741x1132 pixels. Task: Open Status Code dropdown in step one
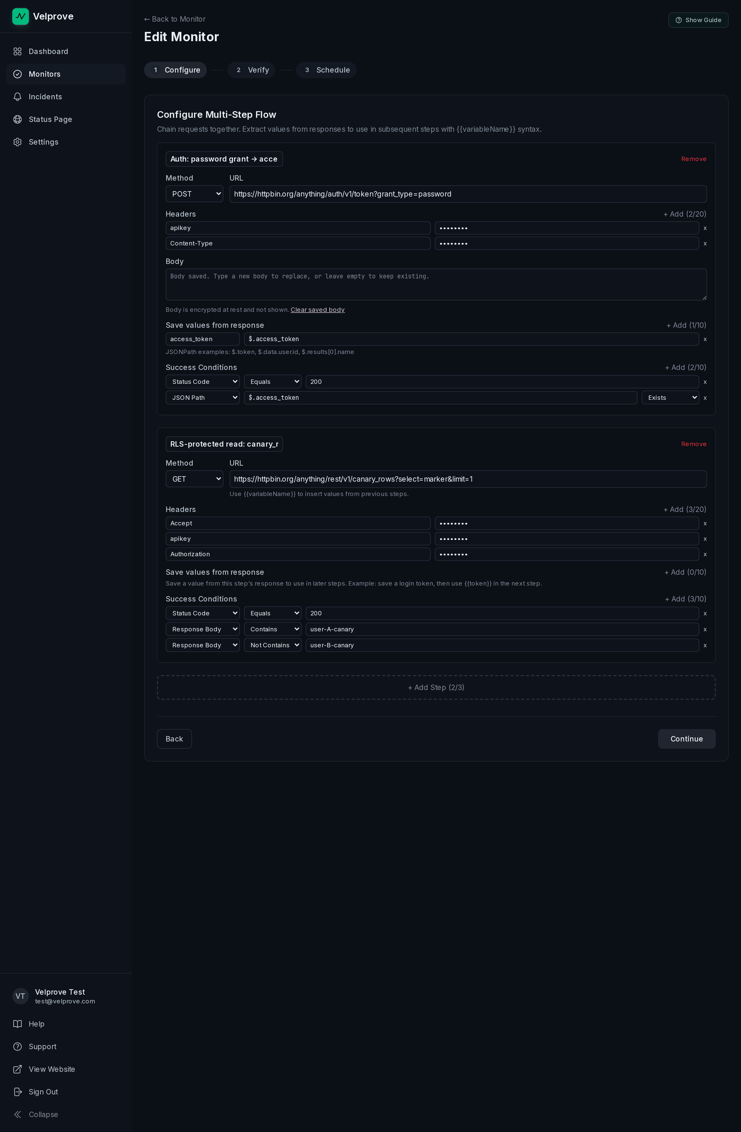coord(202,382)
